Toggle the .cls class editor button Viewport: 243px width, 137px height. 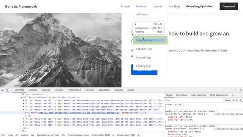pyautogui.click(x=235, y=100)
